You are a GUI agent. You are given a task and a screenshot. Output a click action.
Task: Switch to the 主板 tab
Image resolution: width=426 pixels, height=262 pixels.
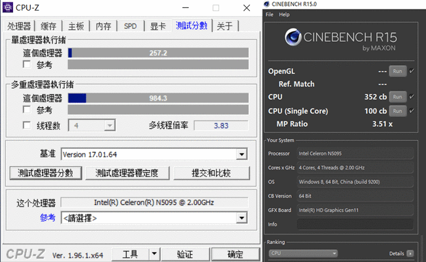point(76,27)
